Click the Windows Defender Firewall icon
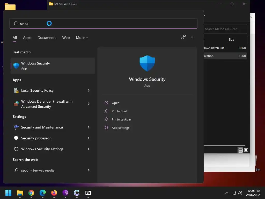 (x=16, y=103)
